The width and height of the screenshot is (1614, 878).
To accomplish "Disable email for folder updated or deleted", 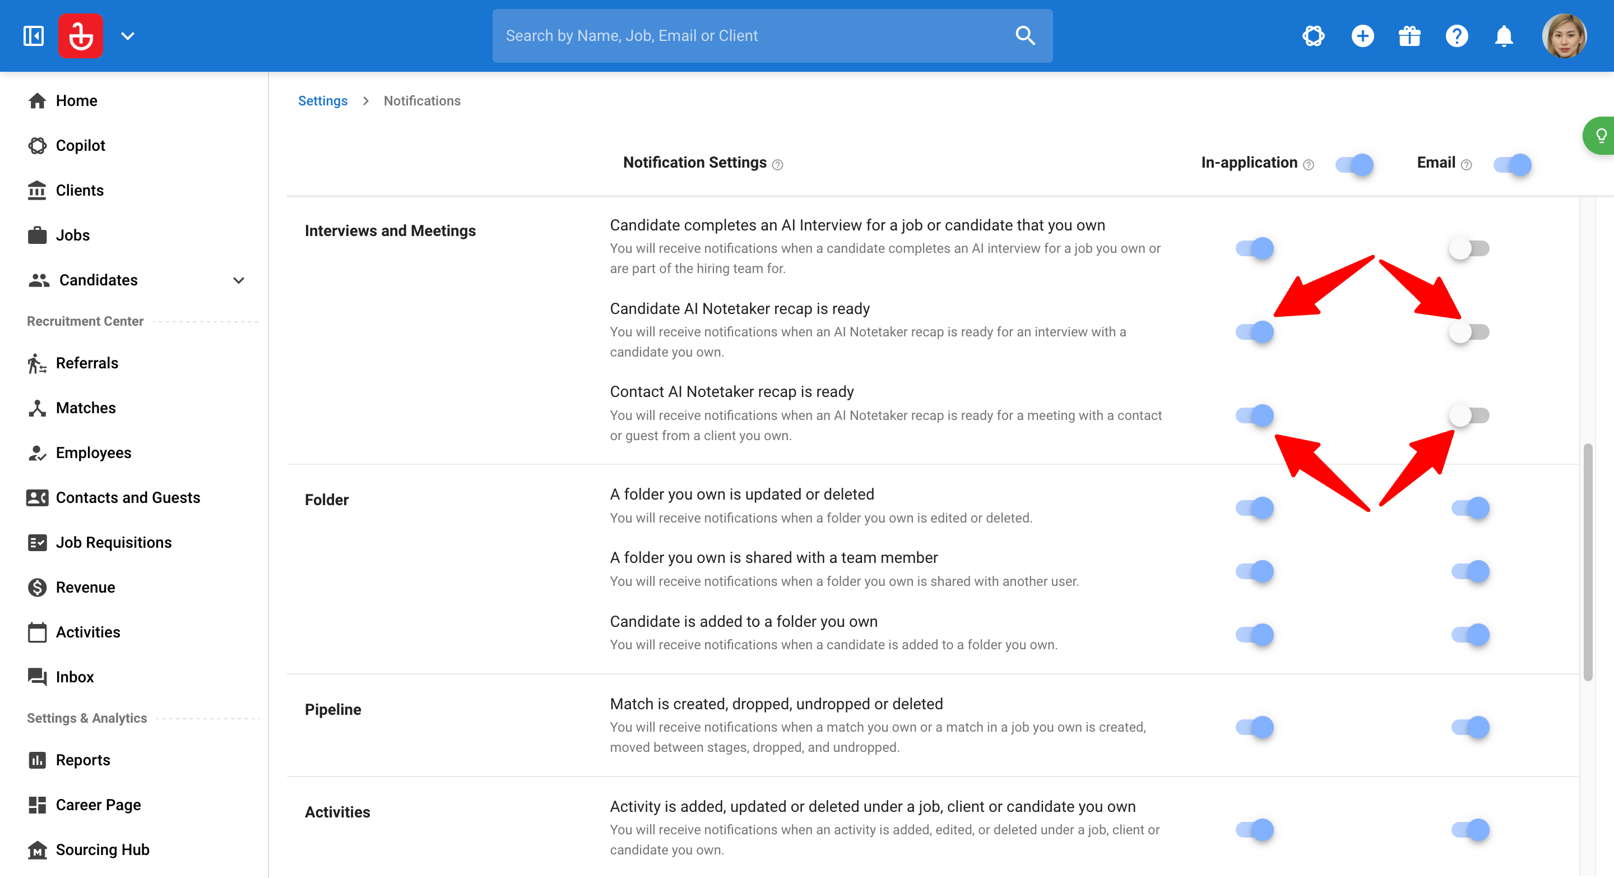I will pyautogui.click(x=1470, y=507).
